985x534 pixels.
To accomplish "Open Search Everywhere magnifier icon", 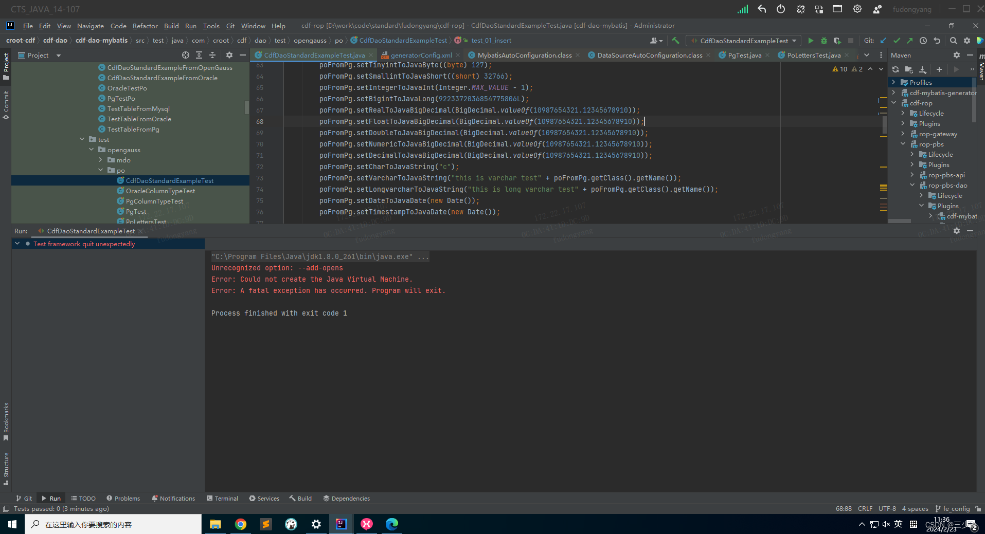I will pyautogui.click(x=953, y=41).
